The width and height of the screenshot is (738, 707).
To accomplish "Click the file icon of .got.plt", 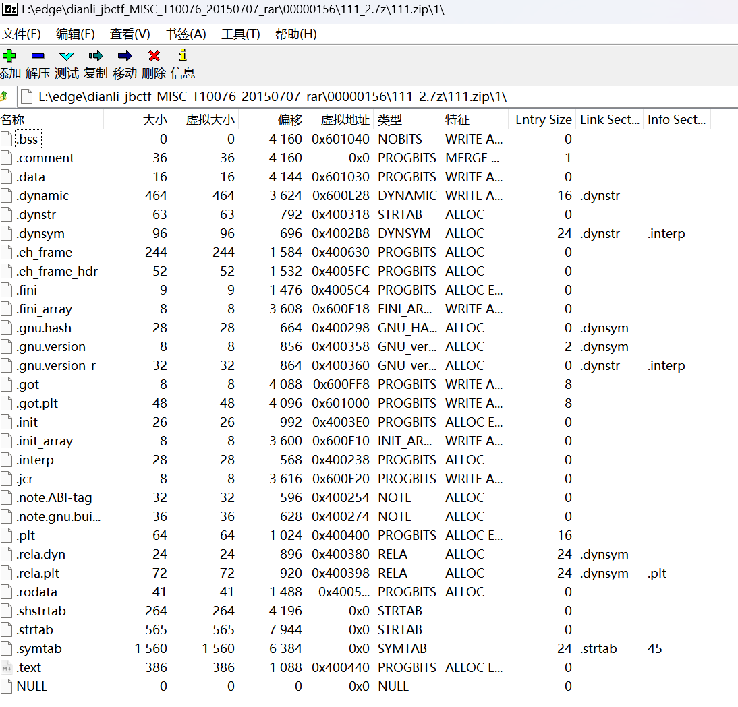I will (x=7, y=403).
